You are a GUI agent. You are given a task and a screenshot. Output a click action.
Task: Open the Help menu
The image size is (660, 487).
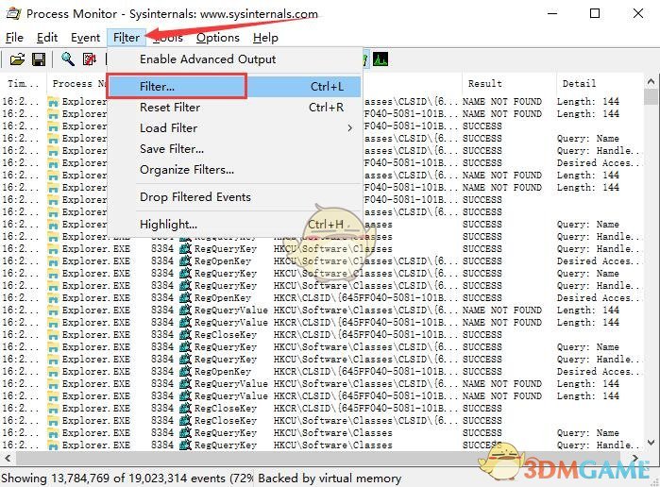tap(265, 38)
